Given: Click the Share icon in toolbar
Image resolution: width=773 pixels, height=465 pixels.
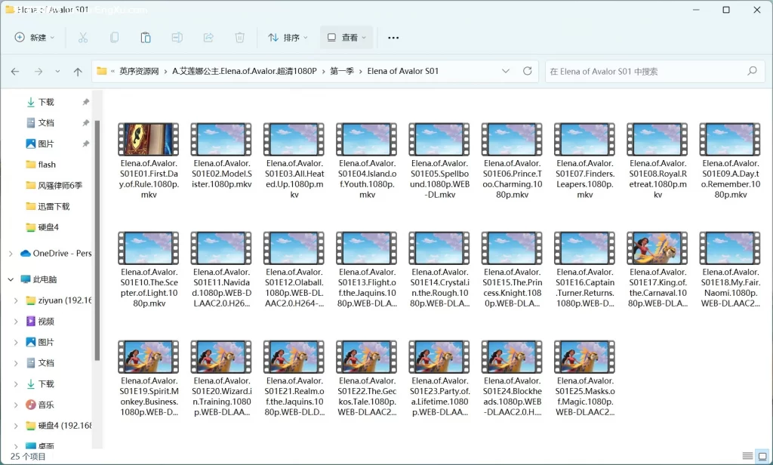Looking at the screenshot, I should click(x=208, y=38).
